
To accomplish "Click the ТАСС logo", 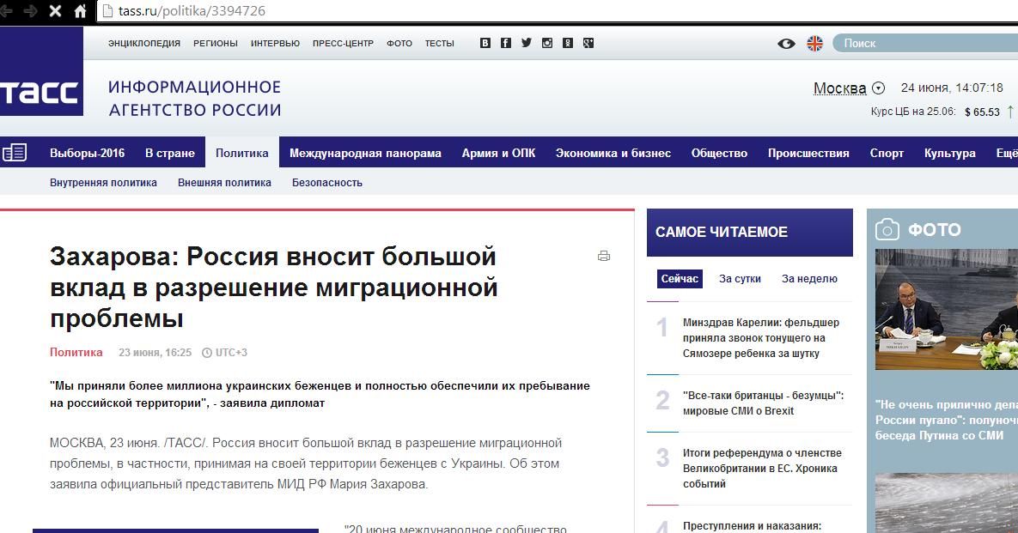I will (41, 71).
